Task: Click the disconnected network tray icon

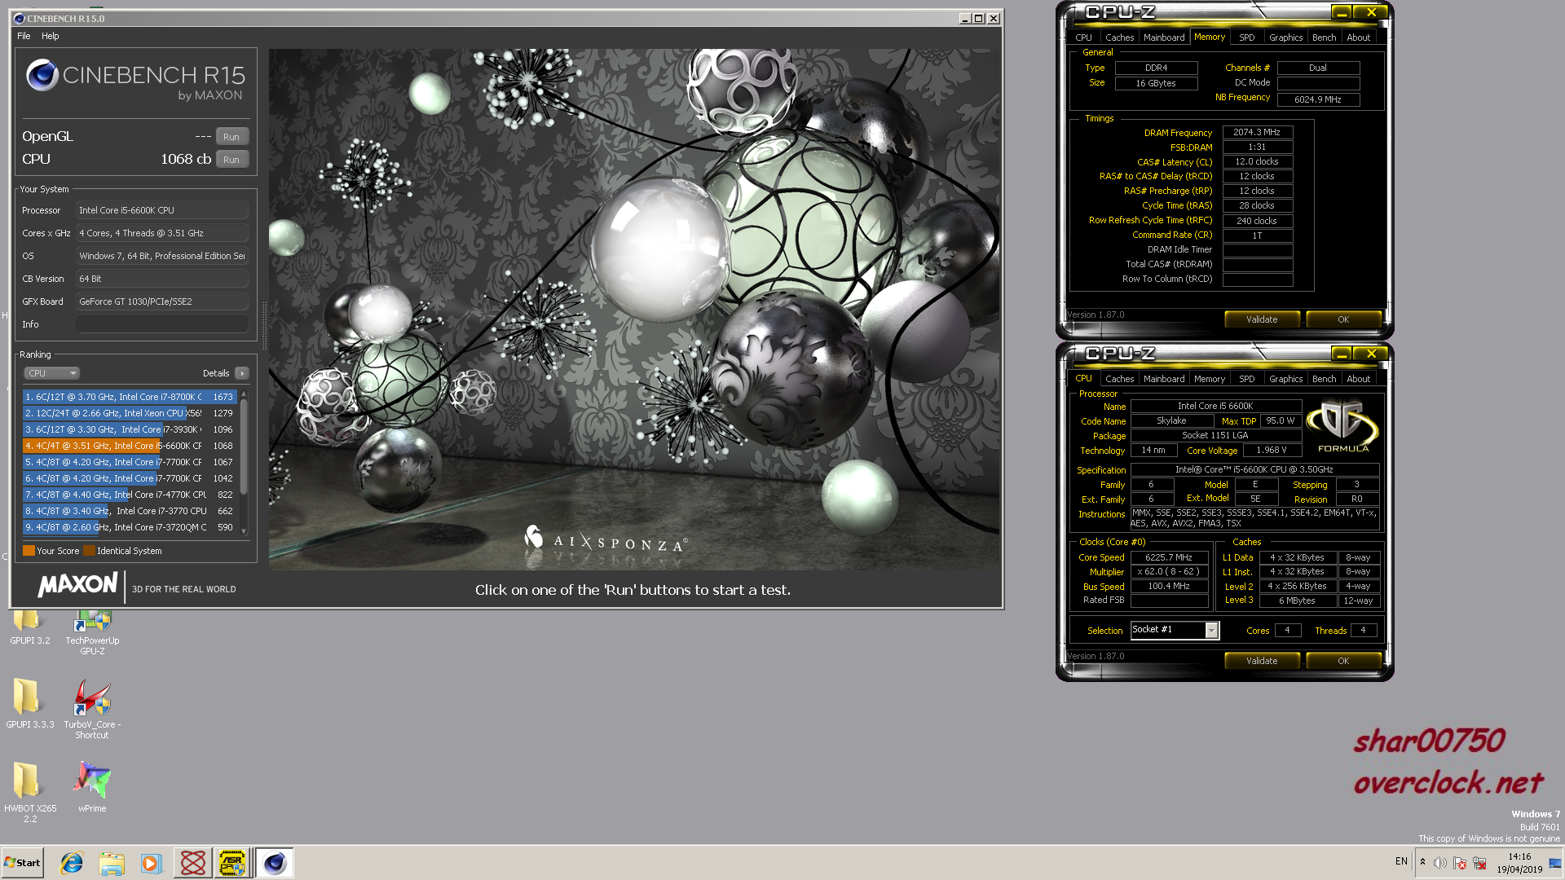Action: (x=1479, y=863)
